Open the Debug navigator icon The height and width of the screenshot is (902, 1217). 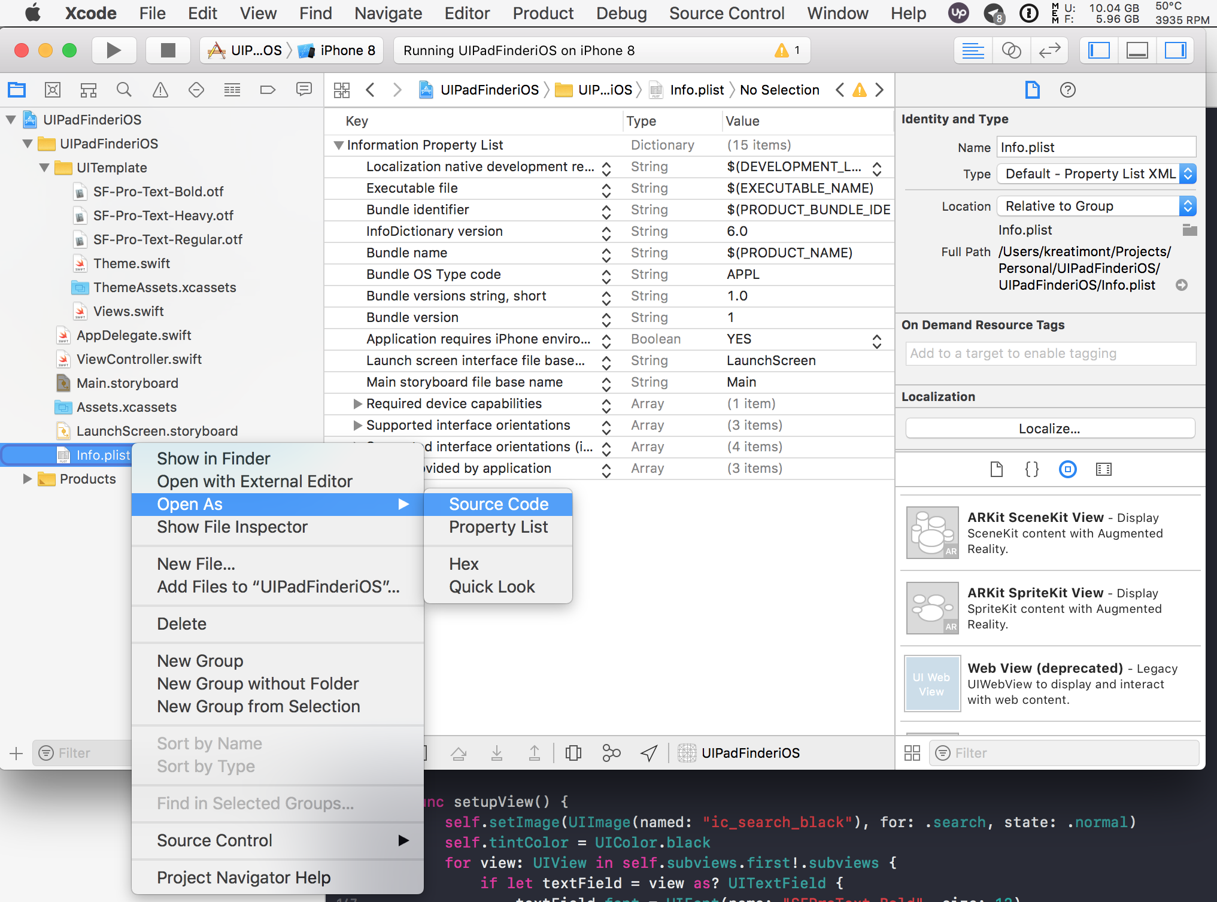pos(232,90)
